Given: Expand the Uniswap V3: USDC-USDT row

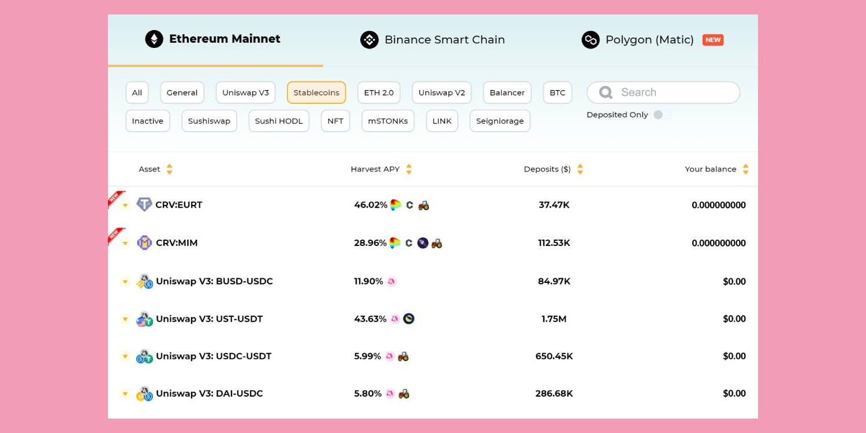Looking at the screenshot, I should pyautogui.click(x=125, y=357).
